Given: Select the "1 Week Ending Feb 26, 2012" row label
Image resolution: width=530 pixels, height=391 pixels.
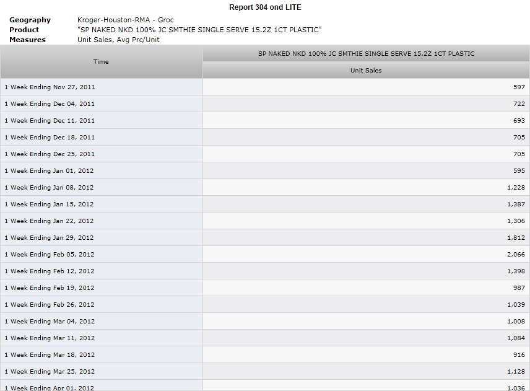Looking at the screenshot, I should [x=50, y=305].
